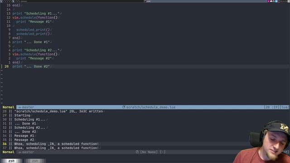Click output line 32 Scheduling #2...

point(30,128)
